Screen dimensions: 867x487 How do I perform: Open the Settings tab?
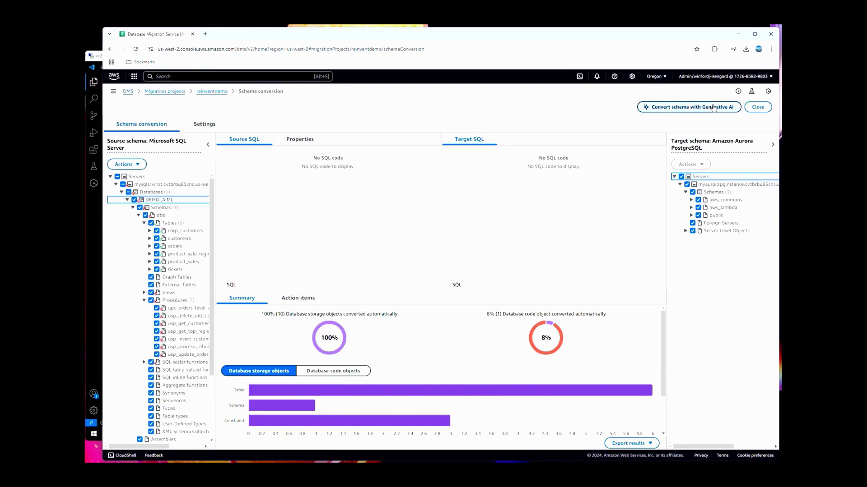pos(204,124)
